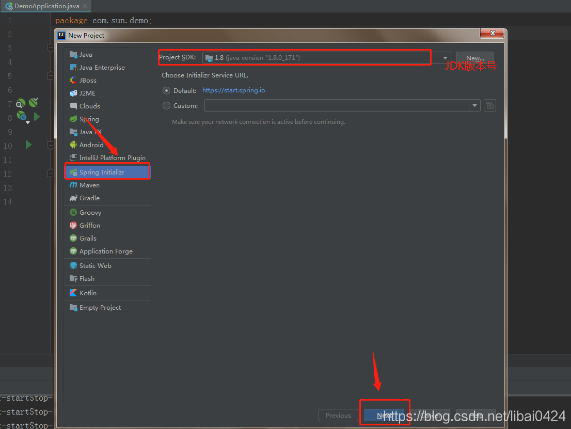Open the Project SDK dropdown
Image resolution: width=571 pixels, height=429 pixels.
point(445,58)
